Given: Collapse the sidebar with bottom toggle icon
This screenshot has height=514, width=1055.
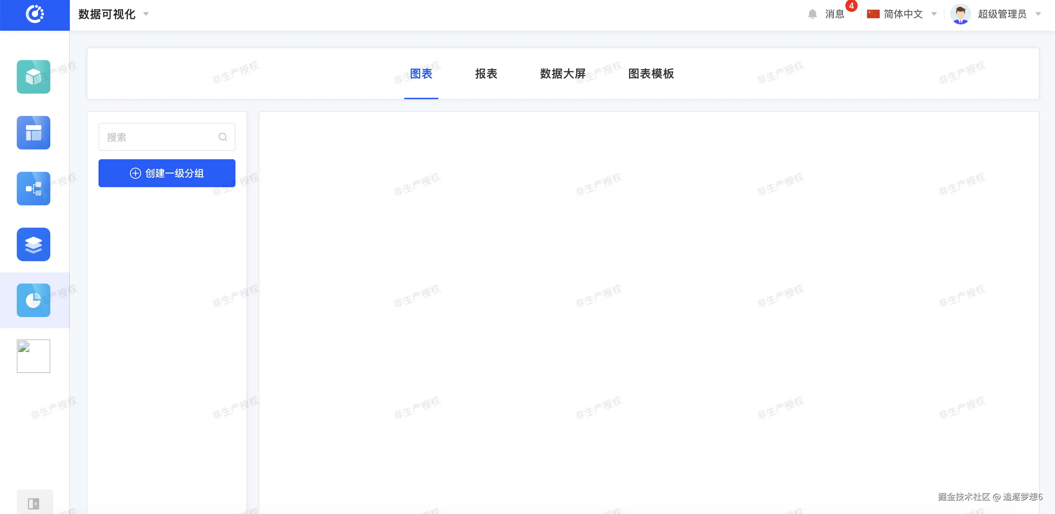Looking at the screenshot, I should [x=34, y=504].
